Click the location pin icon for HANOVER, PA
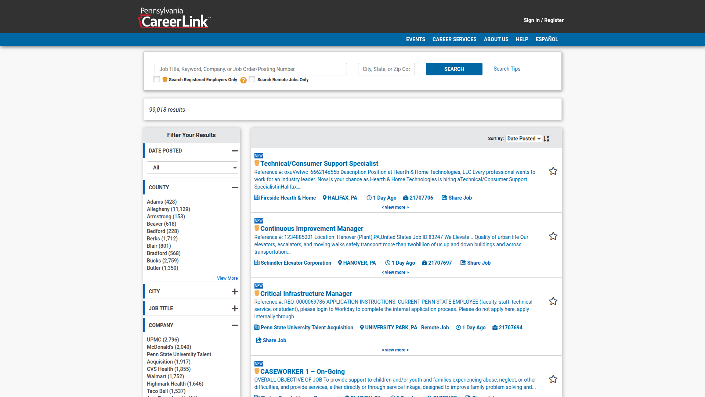 pyautogui.click(x=340, y=263)
